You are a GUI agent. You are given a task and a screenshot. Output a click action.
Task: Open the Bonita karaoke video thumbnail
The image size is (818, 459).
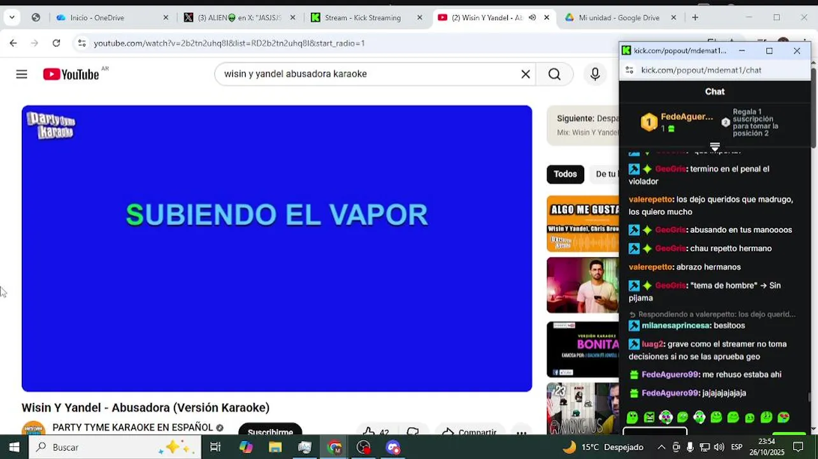[x=583, y=349]
